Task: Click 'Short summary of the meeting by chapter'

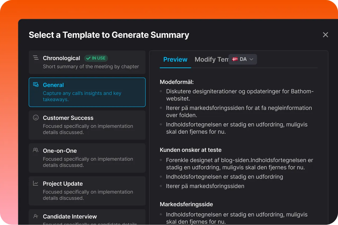Action: [91, 66]
